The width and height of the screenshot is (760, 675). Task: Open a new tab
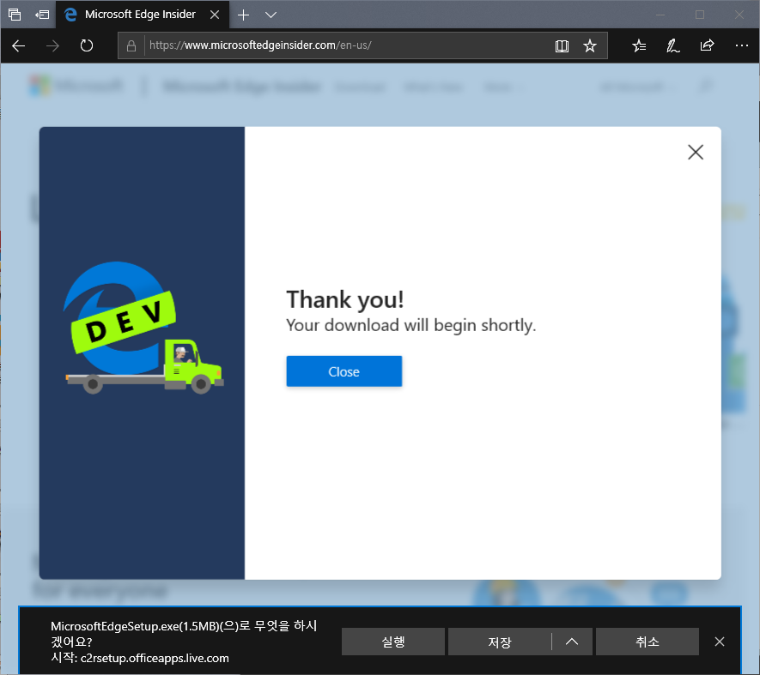243,15
